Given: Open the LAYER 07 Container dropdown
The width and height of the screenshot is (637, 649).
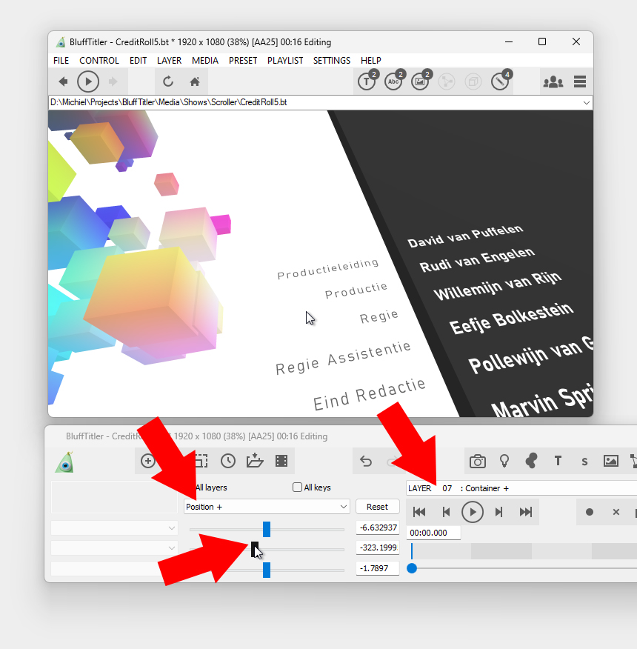Looking at the screenshot, I should [521, 488].
